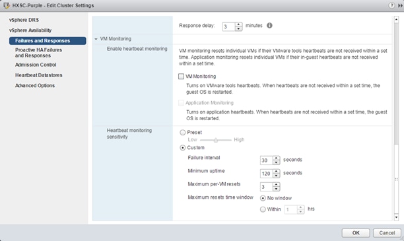Increase Maximum per-VM resets value

point(276,185)
